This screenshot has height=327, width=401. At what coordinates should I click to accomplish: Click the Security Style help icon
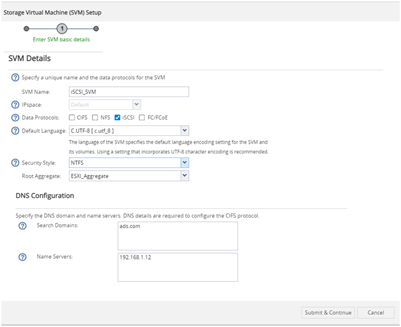15,163
